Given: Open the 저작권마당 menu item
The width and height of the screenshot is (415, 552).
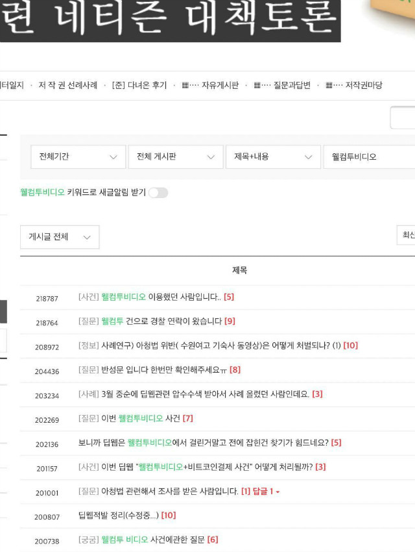Looking at the screenshot, I should coord(364,85).
